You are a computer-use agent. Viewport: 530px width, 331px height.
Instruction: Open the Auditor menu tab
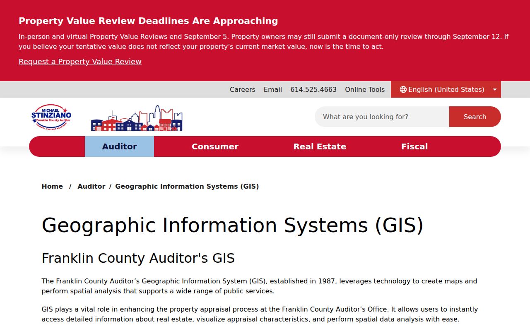pos(119,146)
